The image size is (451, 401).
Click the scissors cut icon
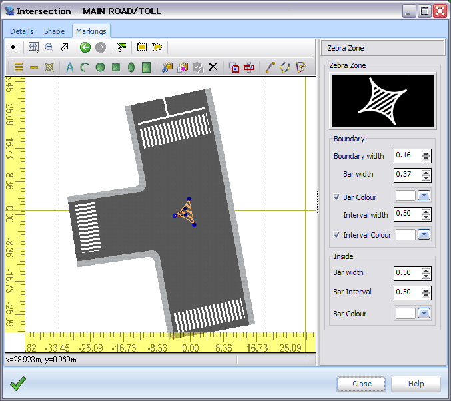tap(167, 67)
